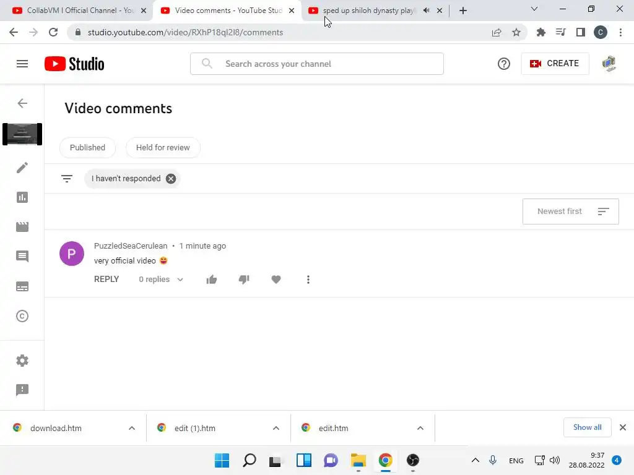The image size is (634, 475).
Task: Open the Newest first sort dropdown
Action: click(570, 212)
